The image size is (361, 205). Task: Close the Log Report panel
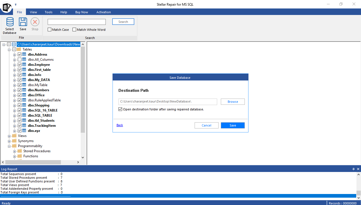tap(358, 169)
